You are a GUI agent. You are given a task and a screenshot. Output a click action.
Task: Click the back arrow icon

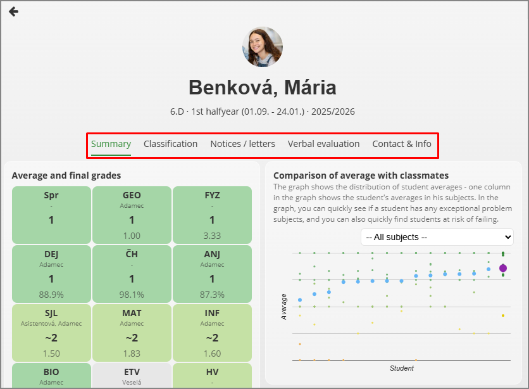click(13, 11)
